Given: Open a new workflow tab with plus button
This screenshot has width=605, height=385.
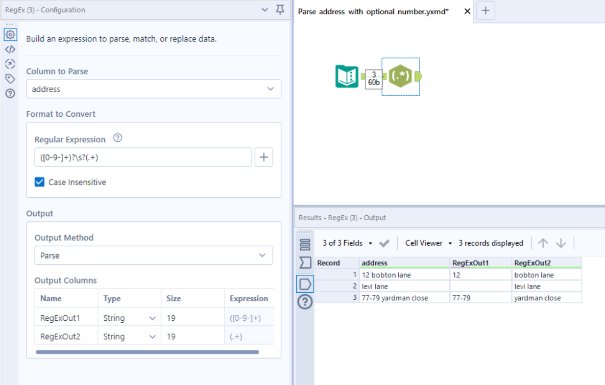Looking at the screenshot, I should click(x=485, y=11).
